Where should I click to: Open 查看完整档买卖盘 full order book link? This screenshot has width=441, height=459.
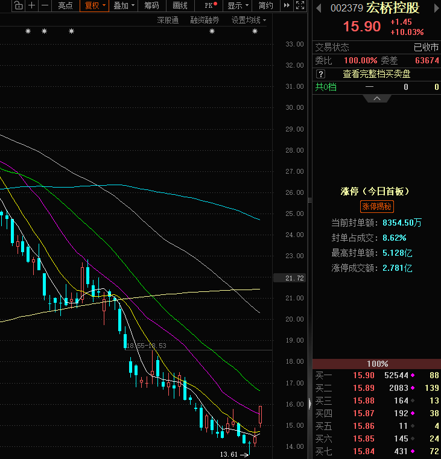(376, 74)
